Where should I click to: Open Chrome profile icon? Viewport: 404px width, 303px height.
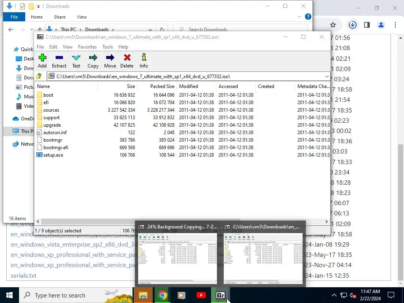381,25
